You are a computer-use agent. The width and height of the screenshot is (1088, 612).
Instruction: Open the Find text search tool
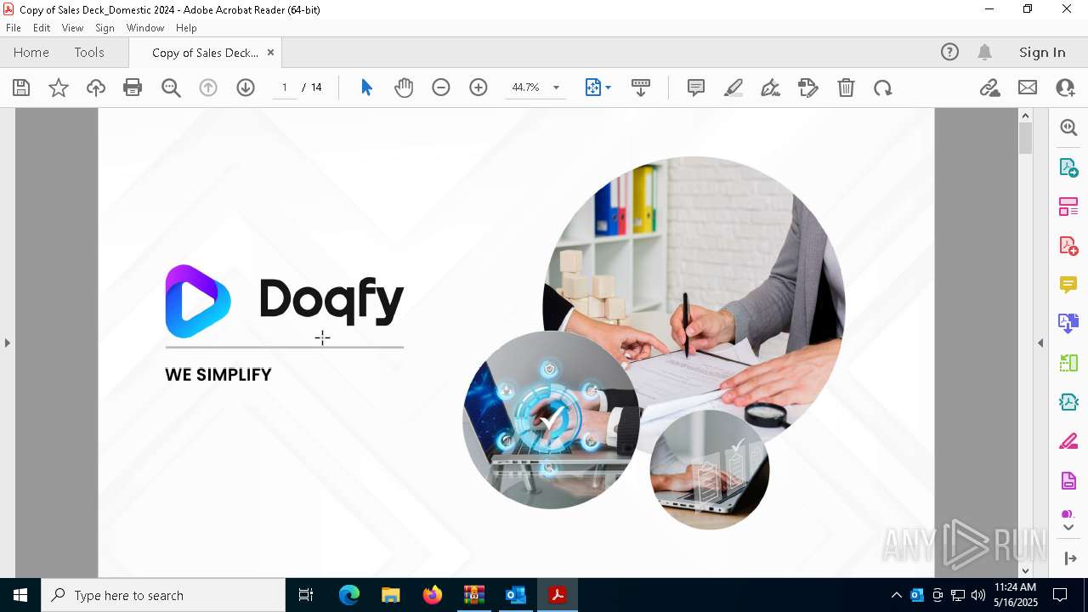(171, 88)
